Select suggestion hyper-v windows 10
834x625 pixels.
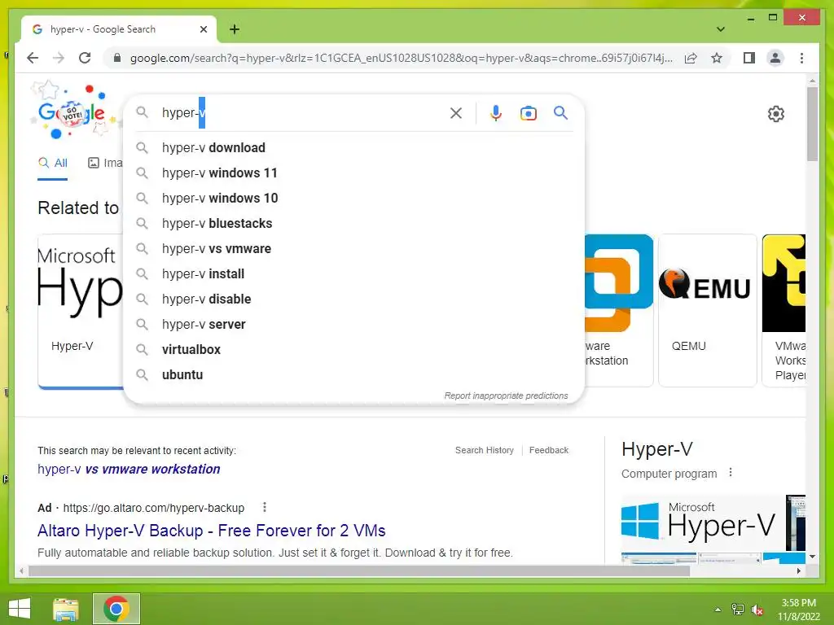tap(353, 199)
